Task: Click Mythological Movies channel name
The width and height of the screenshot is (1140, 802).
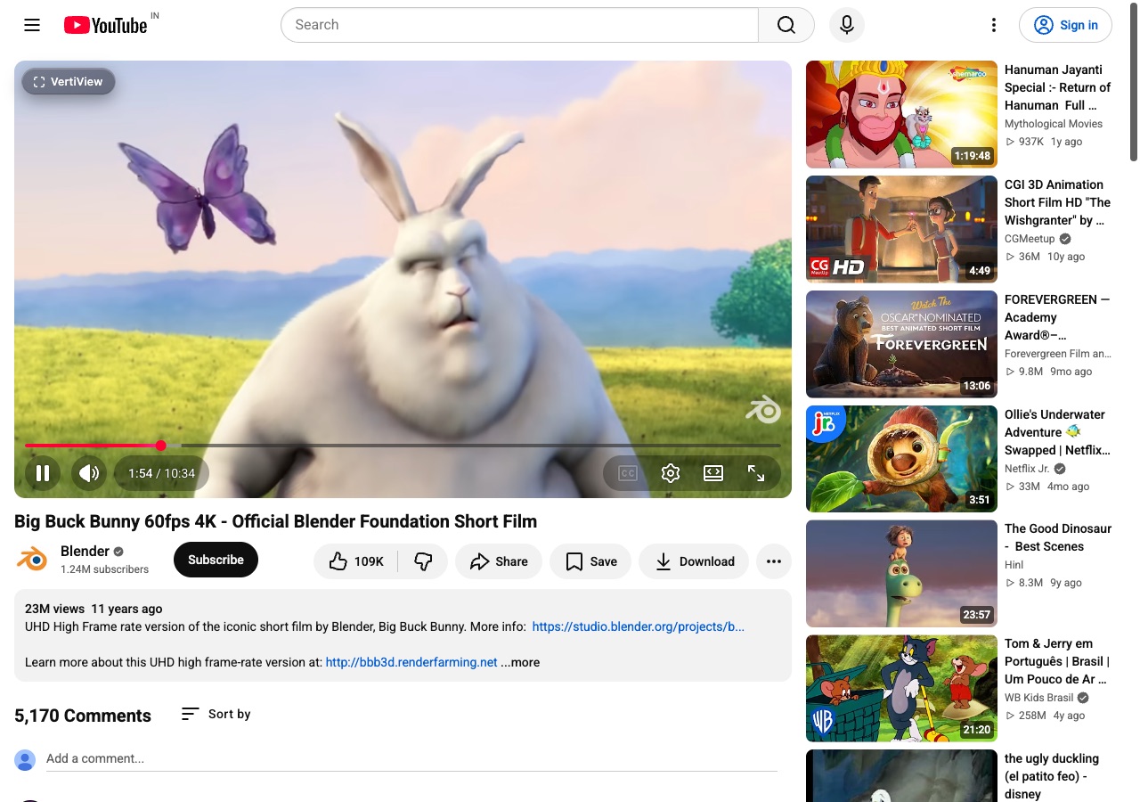Action: click(x=1054, y=124)
